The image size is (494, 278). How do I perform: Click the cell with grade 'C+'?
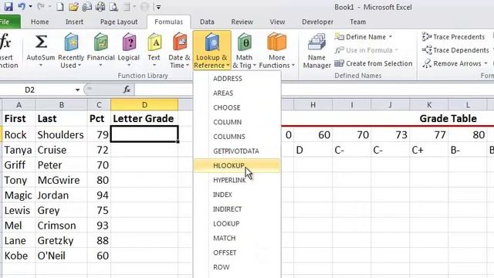pos(429,150)
